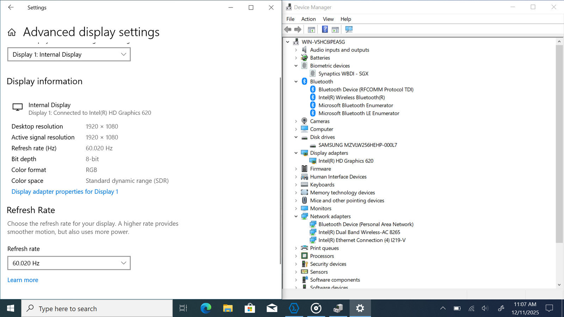Click the volume icon in system tray
Viewport: 564px width, 317px height.
tap(485, 309)
